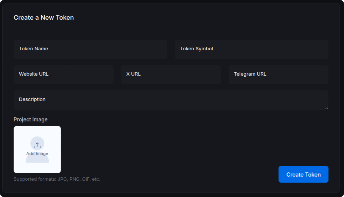Activate the Telegram URL field
The height and width of the screenshot is (197, 344).
[279, 74]
